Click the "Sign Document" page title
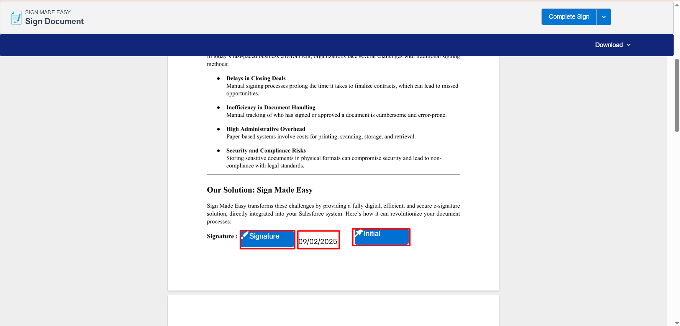The image size is (680, 326). click(54, 21)
